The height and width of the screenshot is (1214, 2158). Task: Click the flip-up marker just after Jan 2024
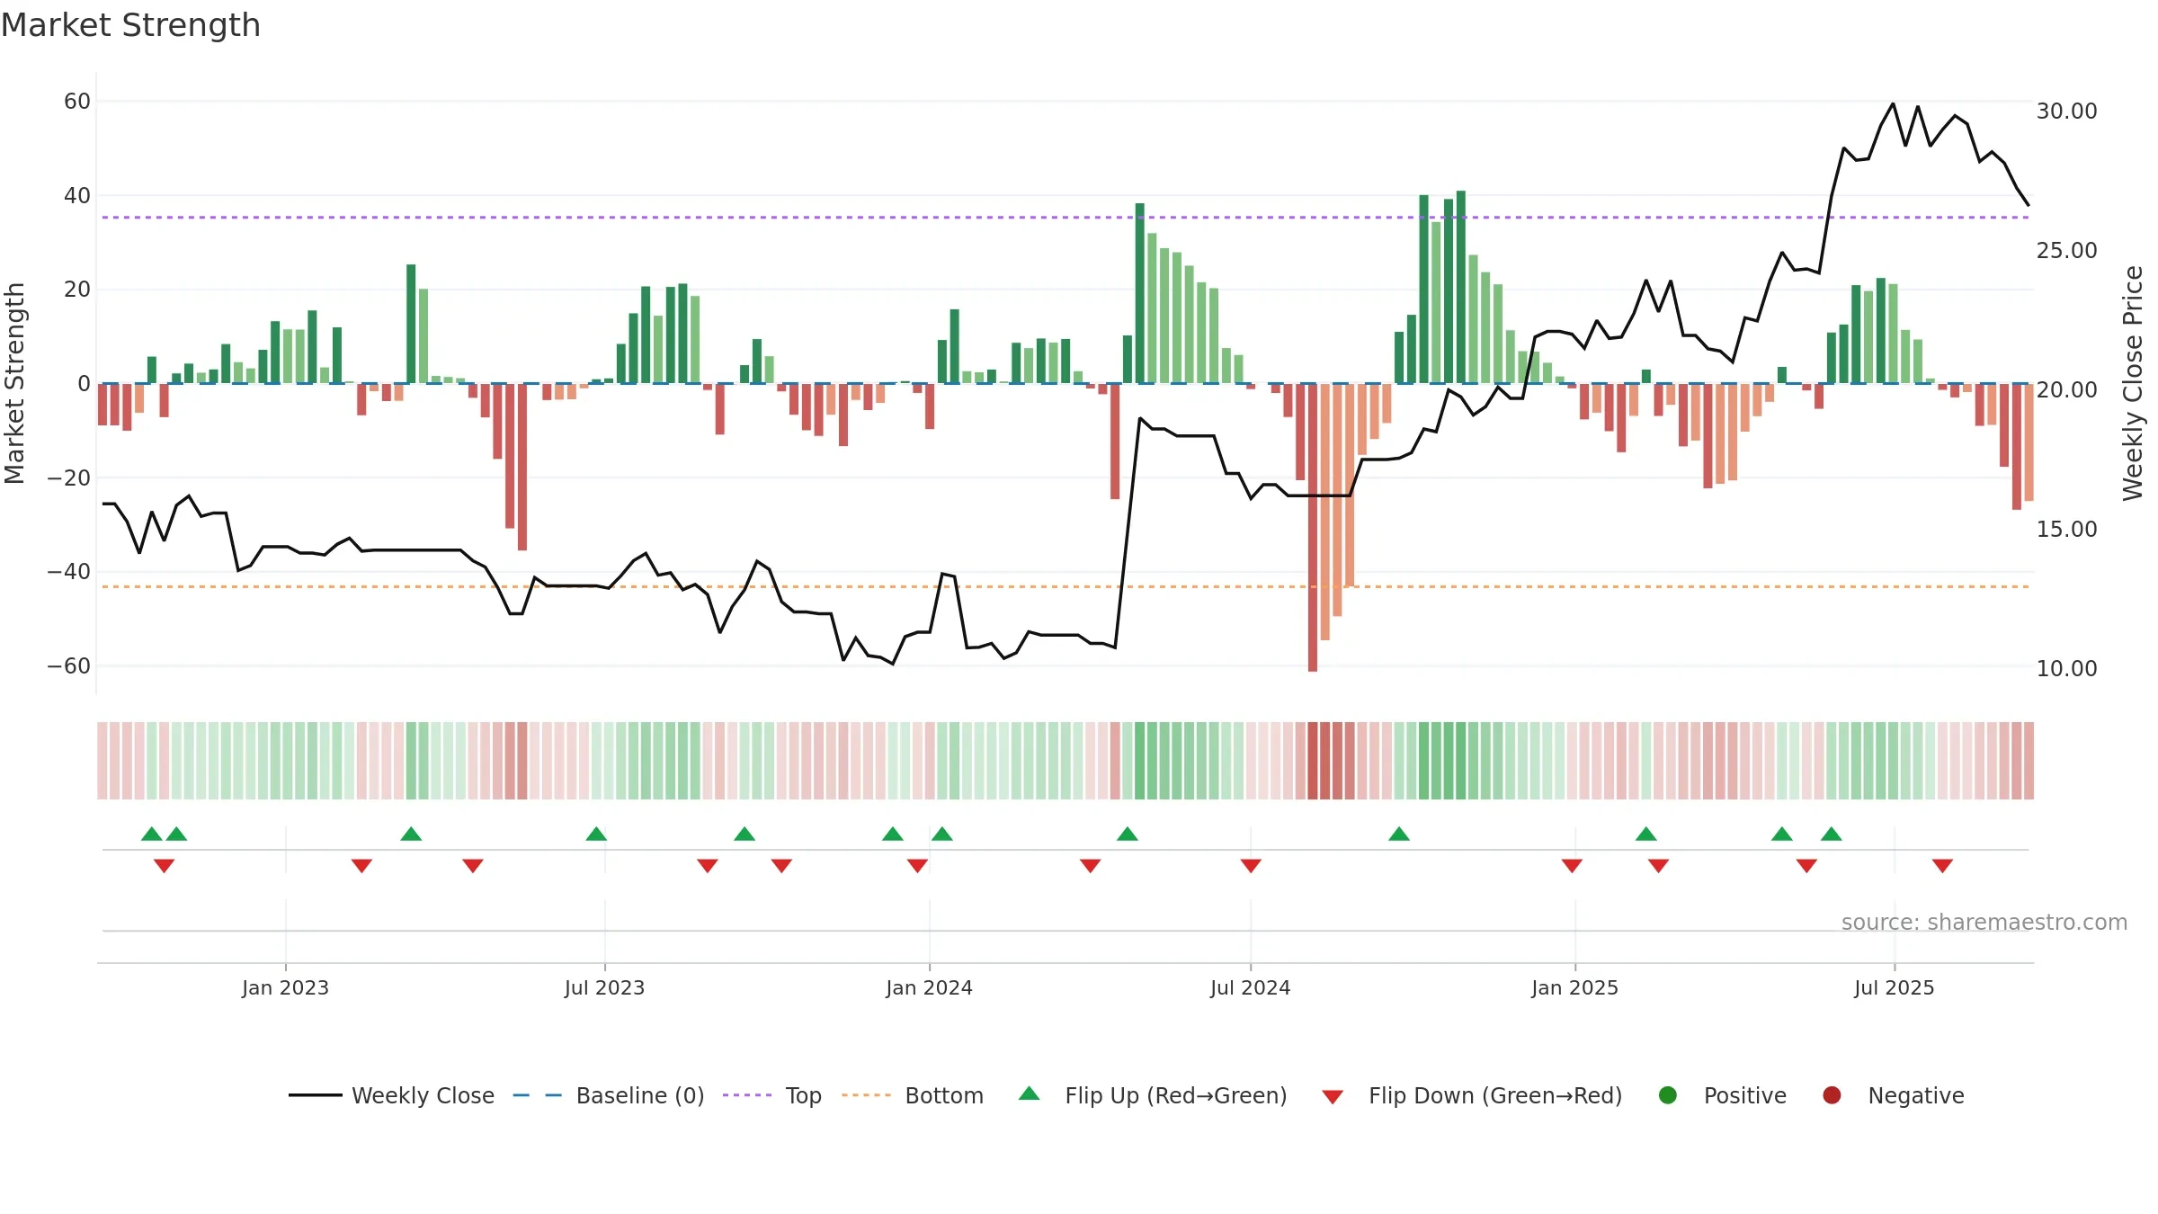[941, 834]
